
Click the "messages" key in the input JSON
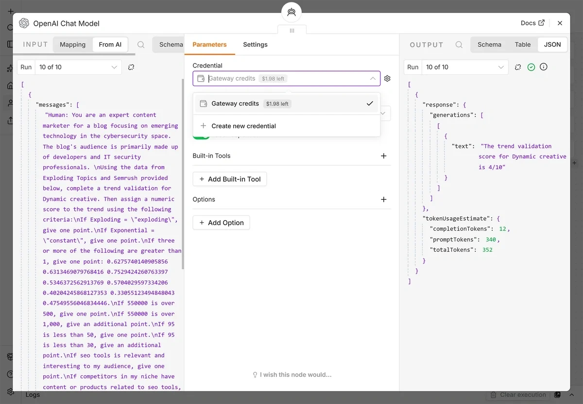53,105
